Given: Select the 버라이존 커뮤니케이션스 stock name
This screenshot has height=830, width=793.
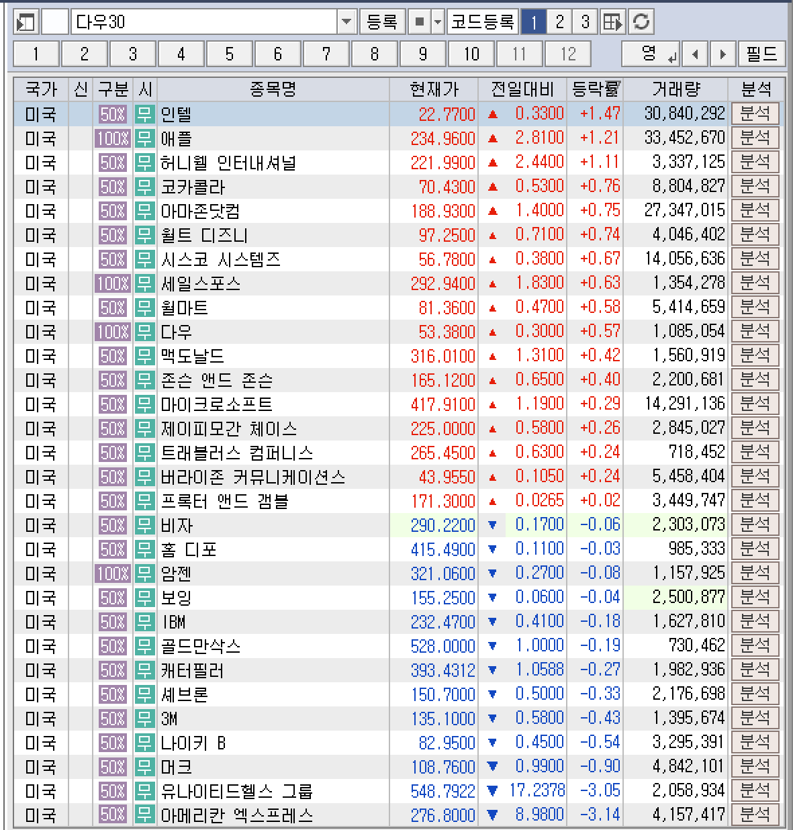Looking at the screenshot, I should click(253, 477).
